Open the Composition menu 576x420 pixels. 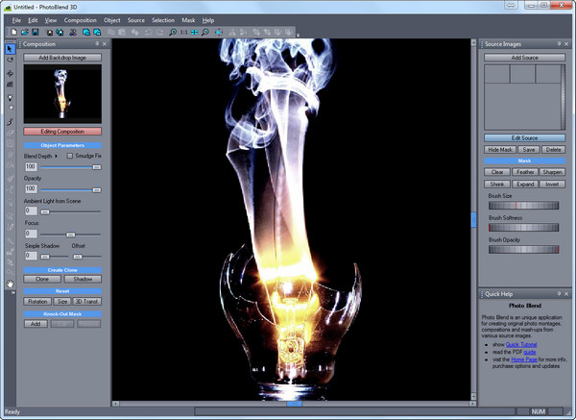click(80, 19)
